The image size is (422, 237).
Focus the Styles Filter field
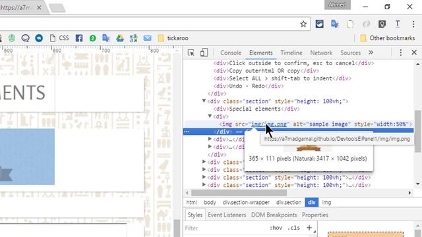(226, 228)
